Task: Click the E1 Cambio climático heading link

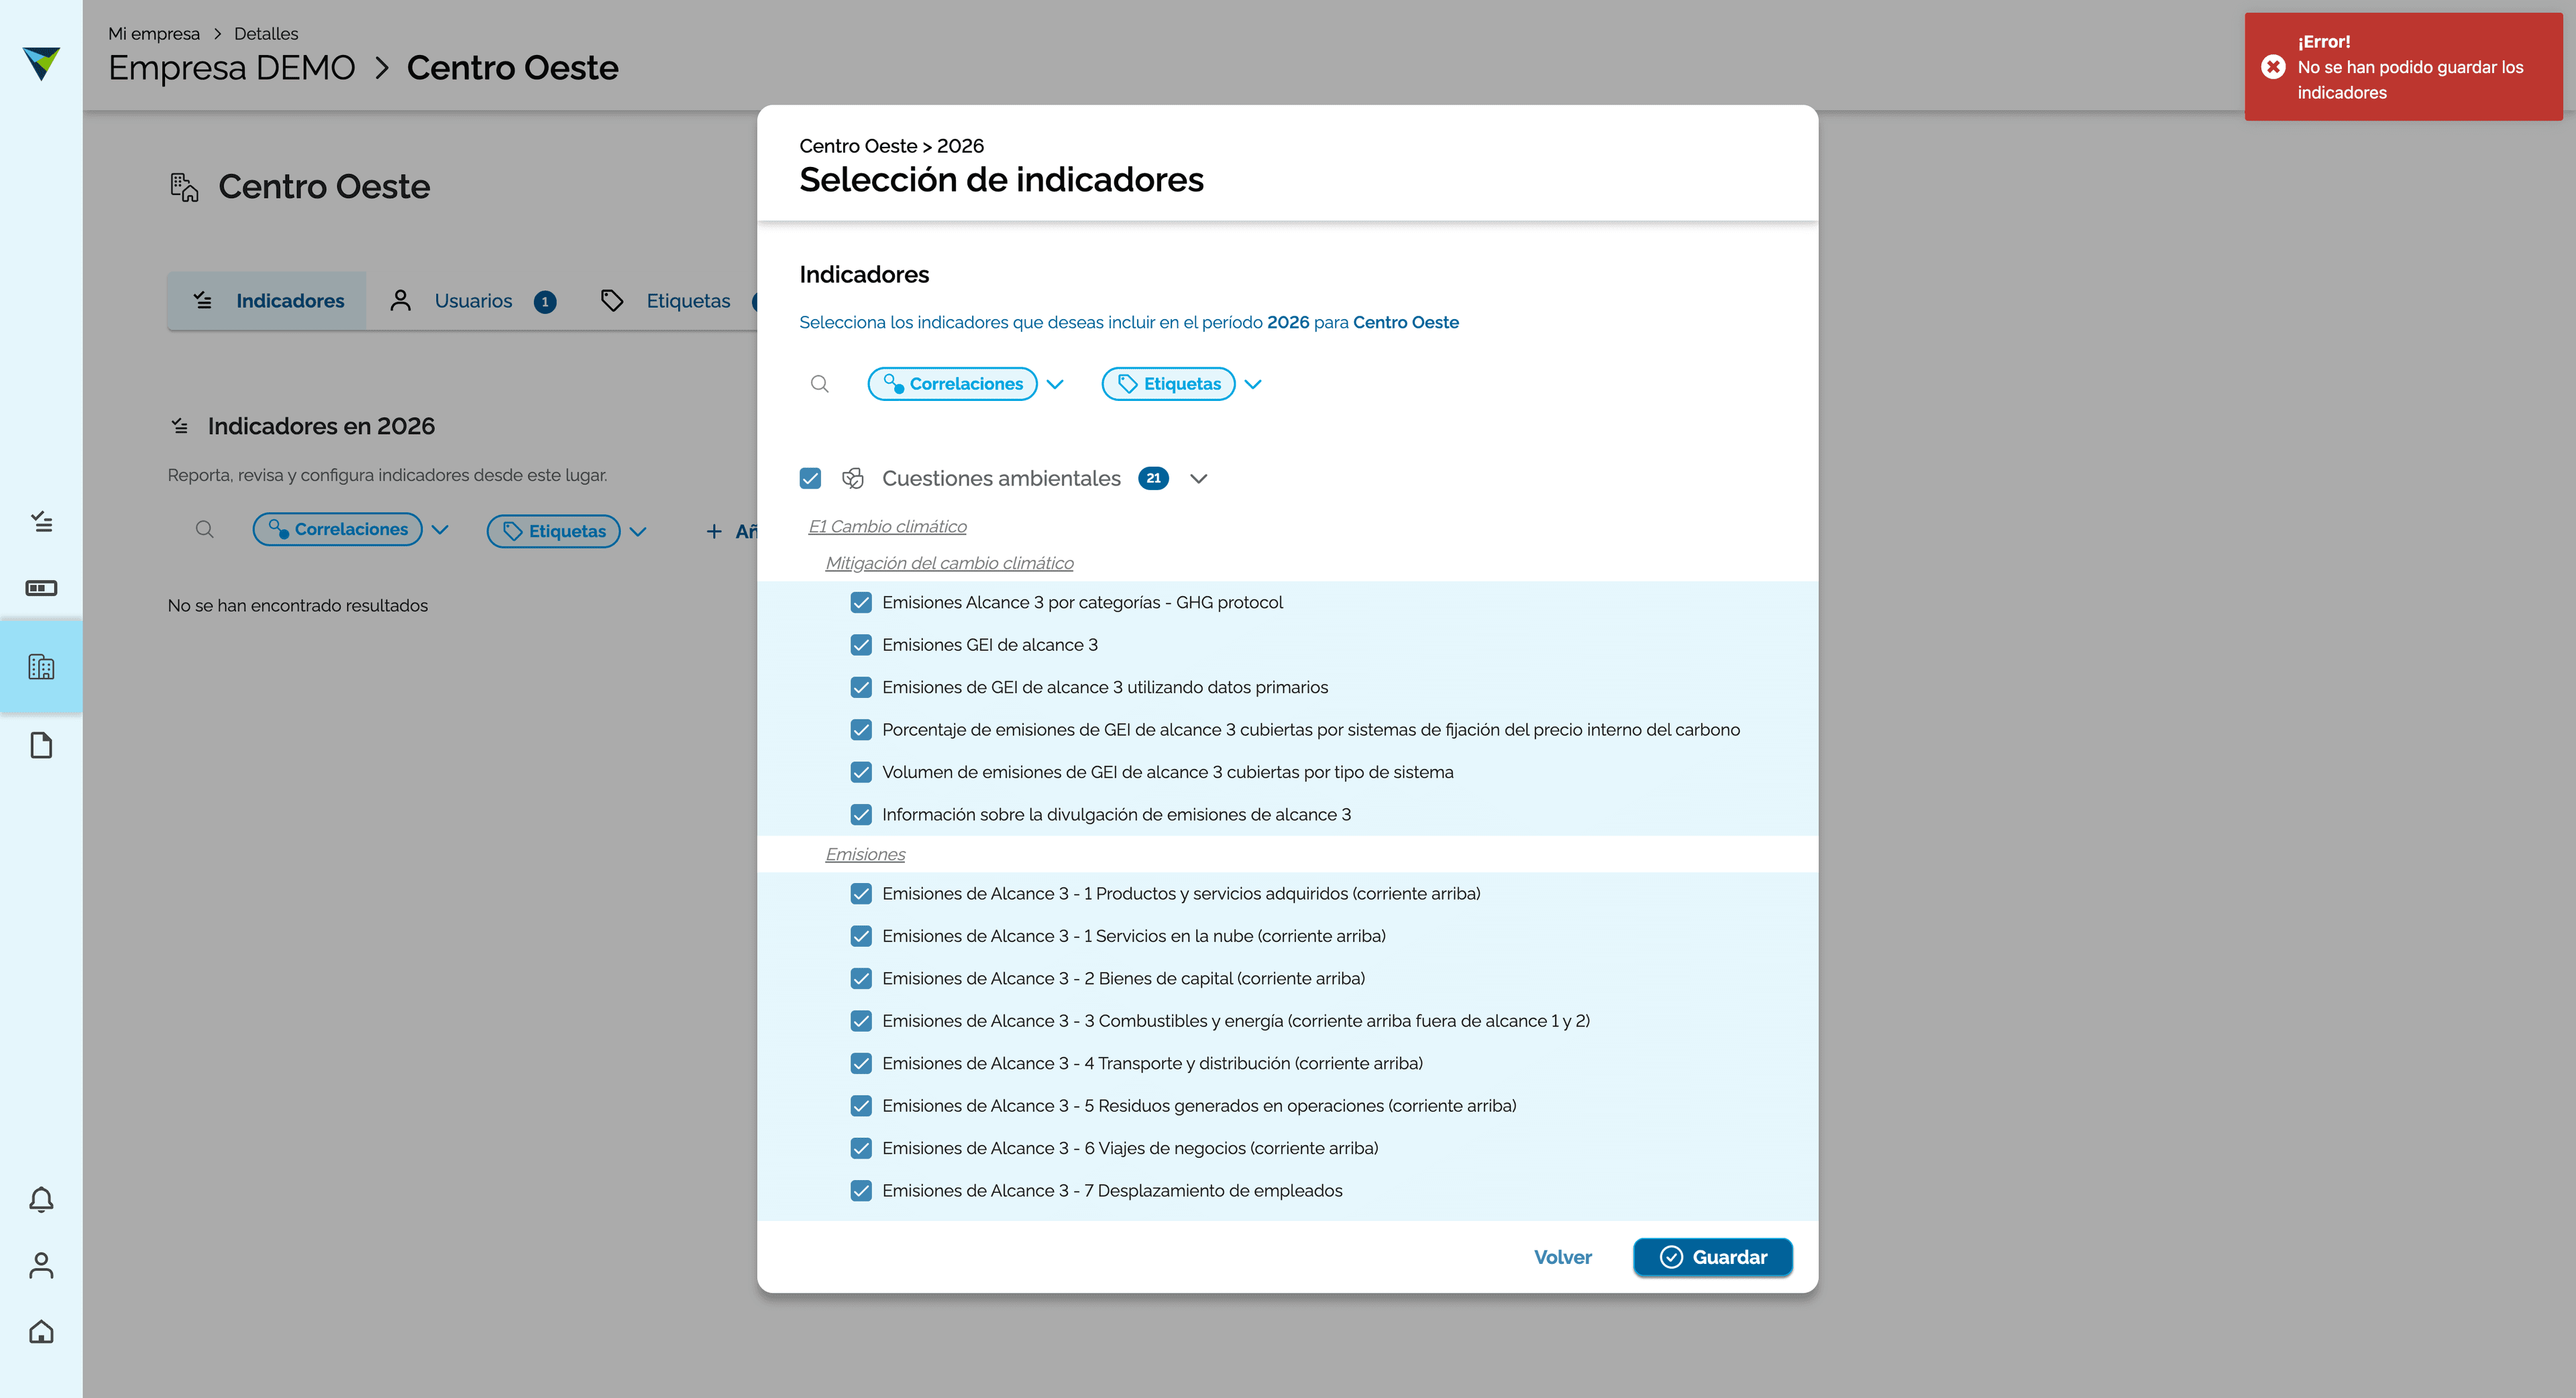Action: point(887,526)
